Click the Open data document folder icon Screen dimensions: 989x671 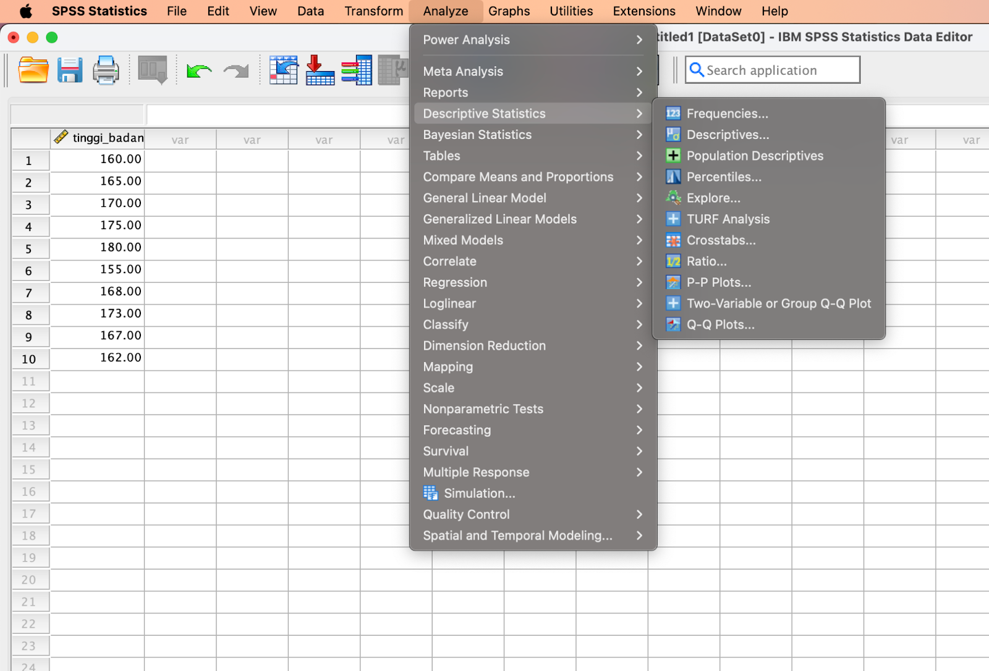(x=33, y=70)
